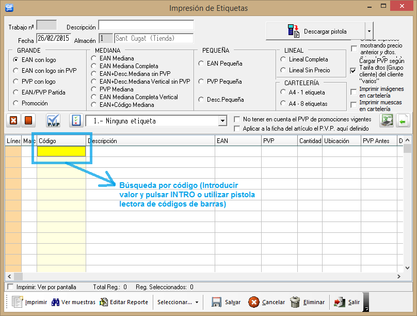Viewport: 417px width, 316px height.
Task: Click the Almacén number field
Action: click(x=106, y=38)
